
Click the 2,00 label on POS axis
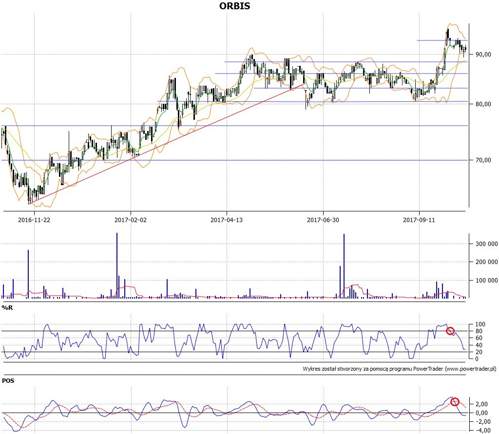pyautogui.click(x=482, y=404)
